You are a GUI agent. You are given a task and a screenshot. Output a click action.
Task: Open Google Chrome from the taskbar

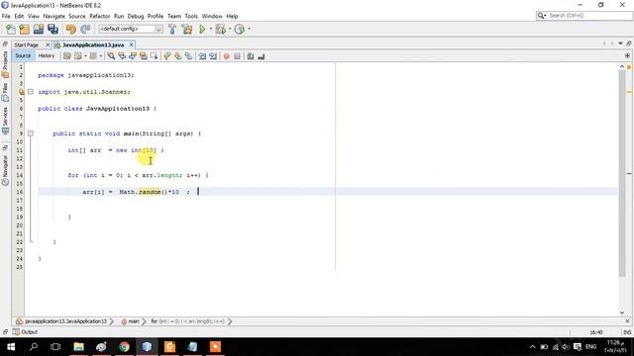tap(124, 347)
